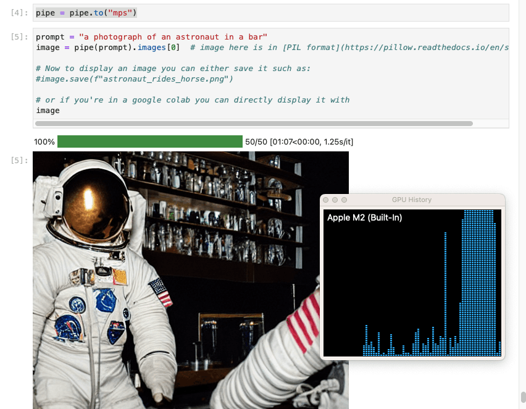Image resolution: width=526 pixels, height=409 pixels.
Task: Close the GPU History window
Action: 327,200
